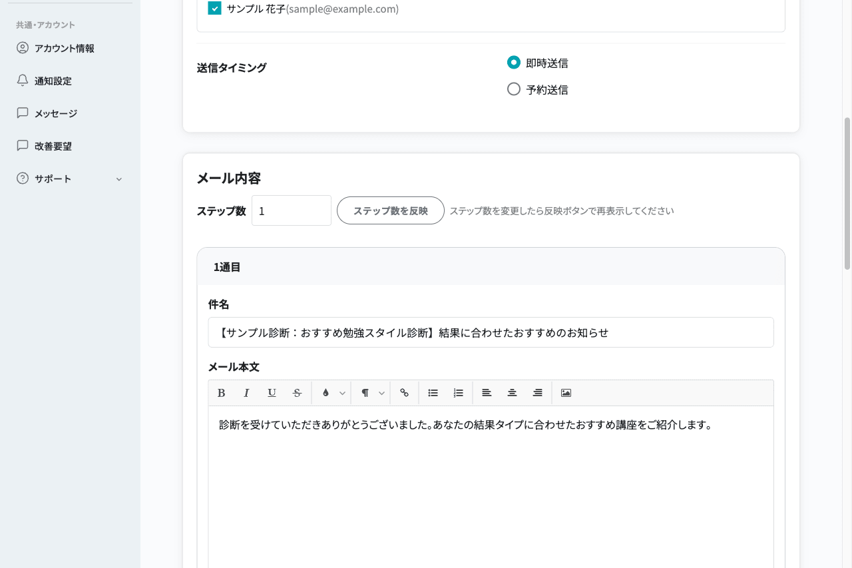Image resolution: width=852 pixels, height=568 pixels.
Task: Click the 1通目 step header
Action: pos(491,267)
